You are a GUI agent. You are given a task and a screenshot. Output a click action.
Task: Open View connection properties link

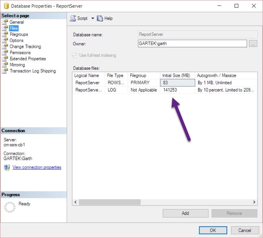(x=37, y=167)
